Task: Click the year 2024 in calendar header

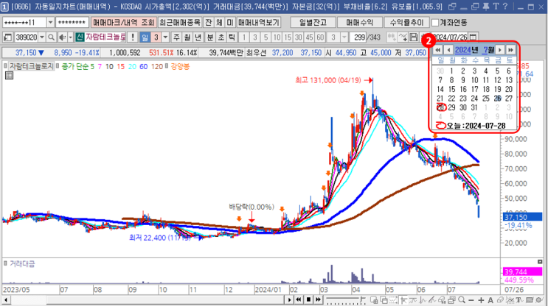Action: point(462,50)
